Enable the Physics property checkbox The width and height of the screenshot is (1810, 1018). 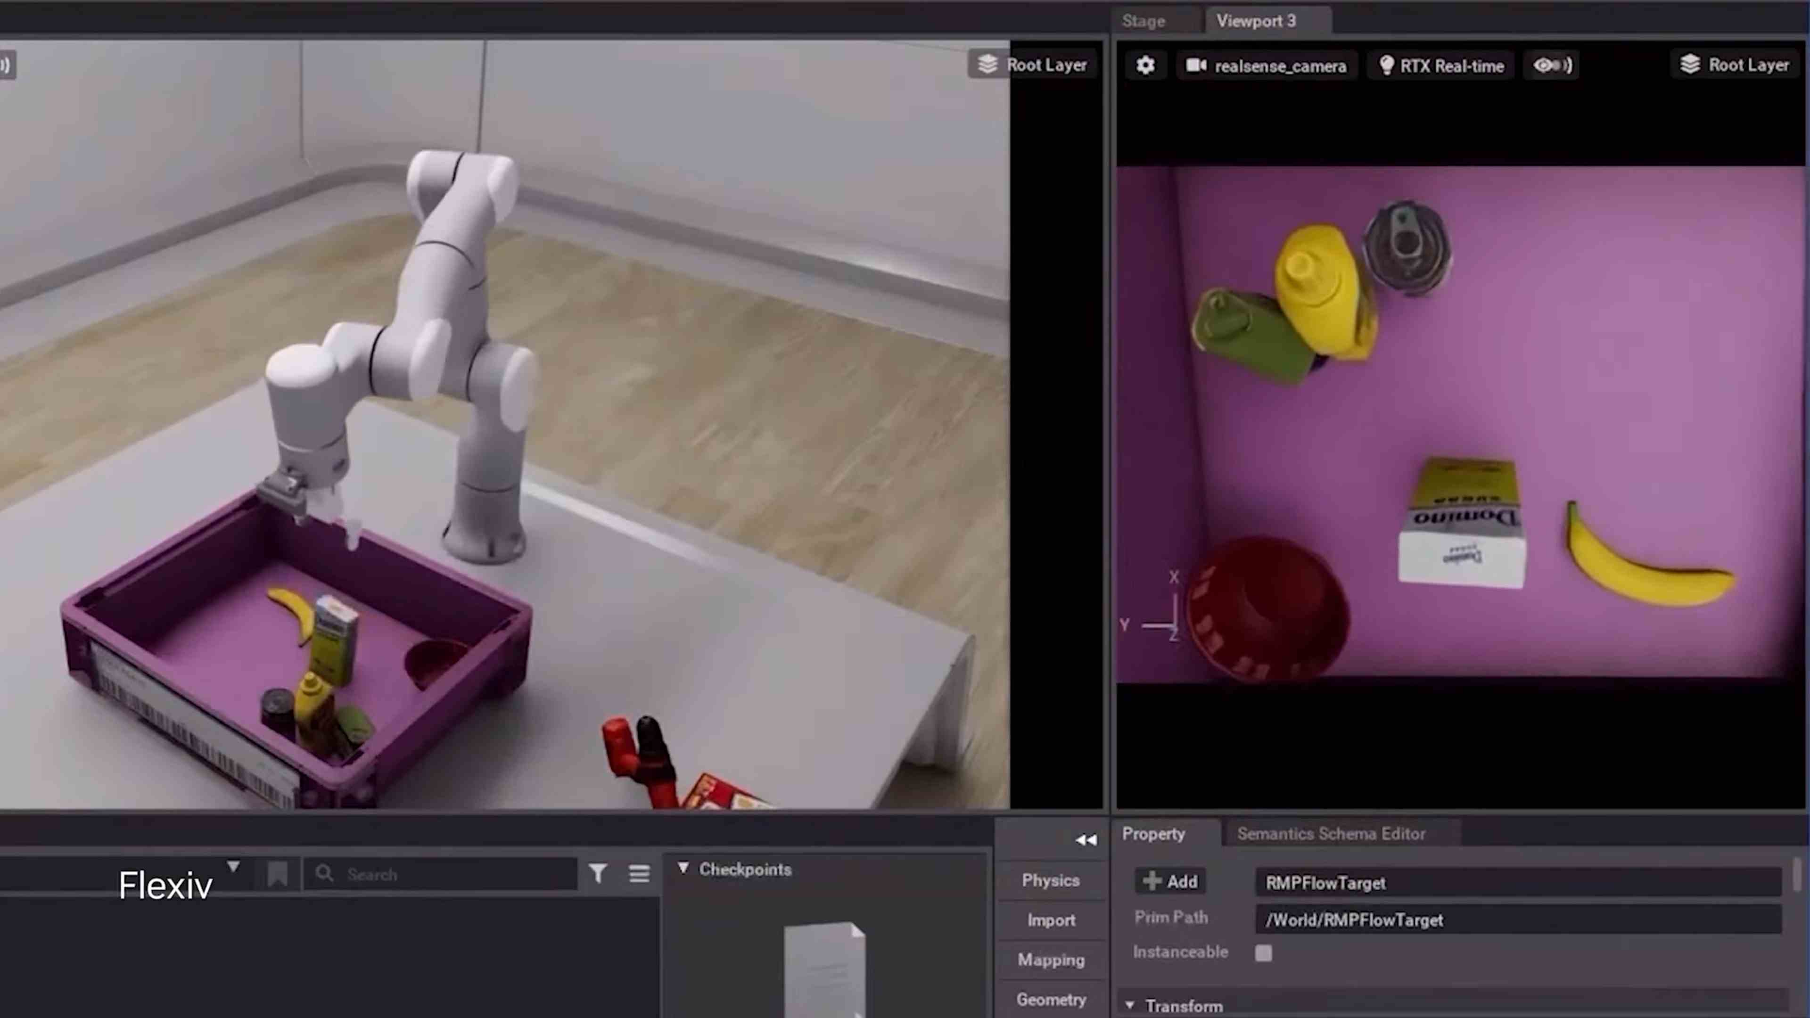tap(1051, 880)
